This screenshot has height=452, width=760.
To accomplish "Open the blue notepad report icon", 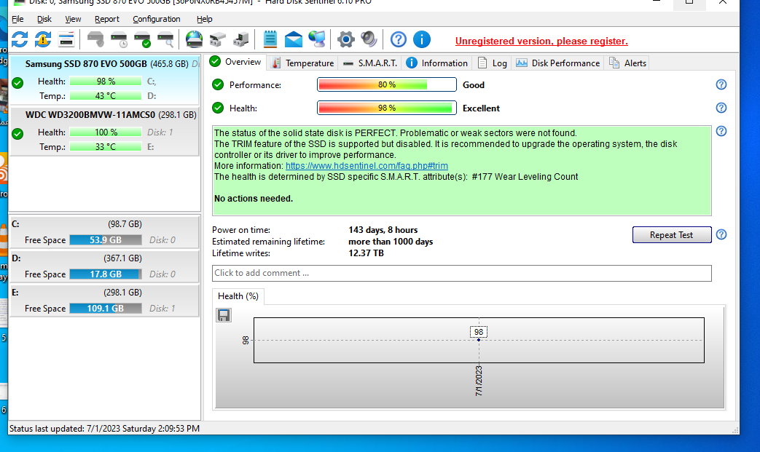I will [x=270, y=39].
